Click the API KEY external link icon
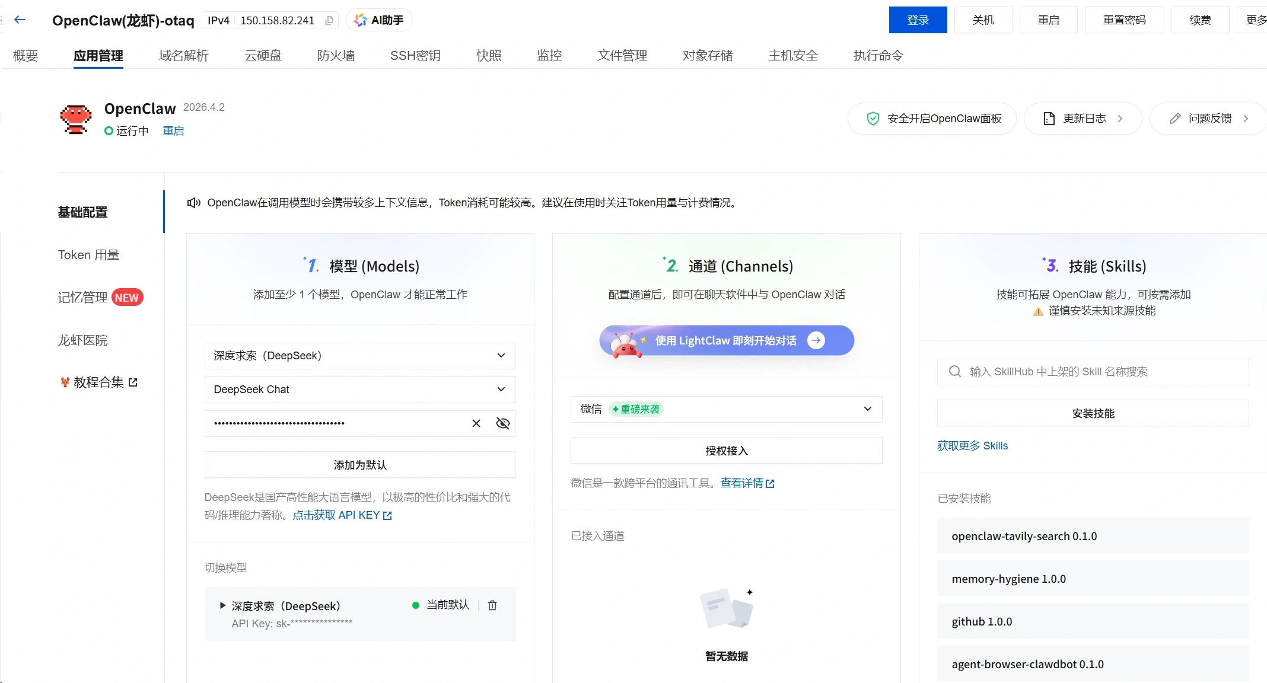Viewport: 1267px width, 683px height. coord(387,516)
